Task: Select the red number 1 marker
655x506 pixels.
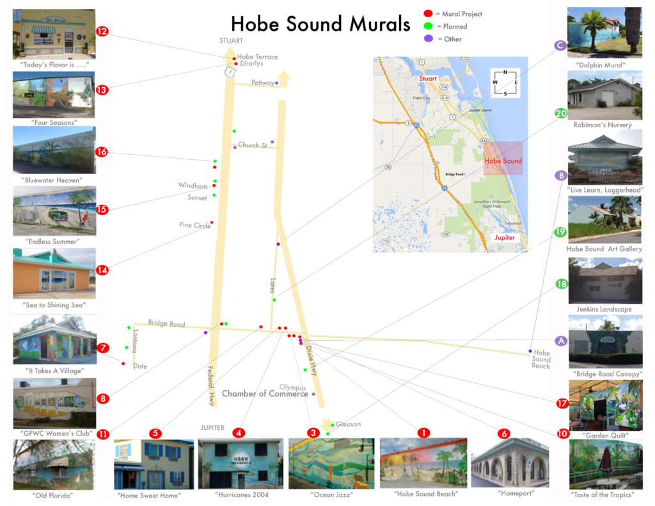Action: pyautogui.click(x=423, y=432)
